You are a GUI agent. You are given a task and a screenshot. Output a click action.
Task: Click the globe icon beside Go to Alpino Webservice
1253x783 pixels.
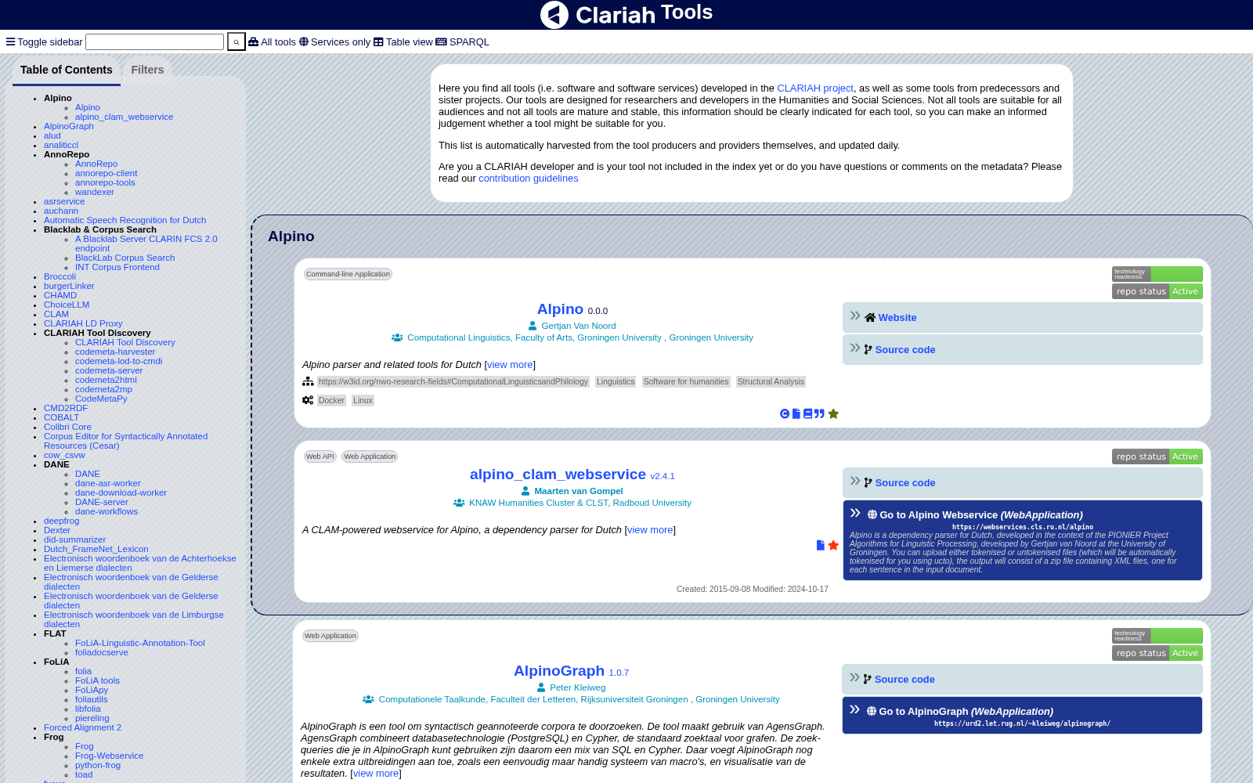coord(872,515)
